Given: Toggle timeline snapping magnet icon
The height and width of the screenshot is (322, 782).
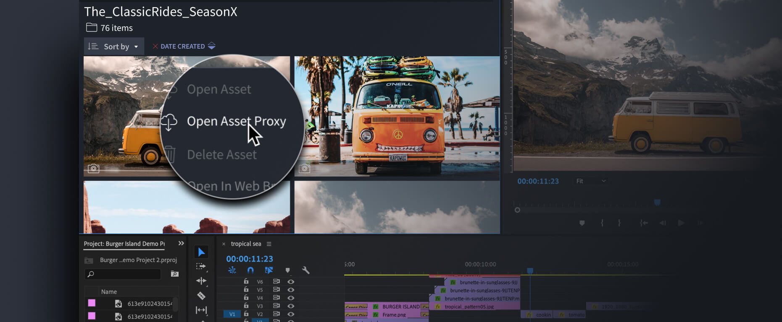Looking at the screenshot, I should click(250, 270).
